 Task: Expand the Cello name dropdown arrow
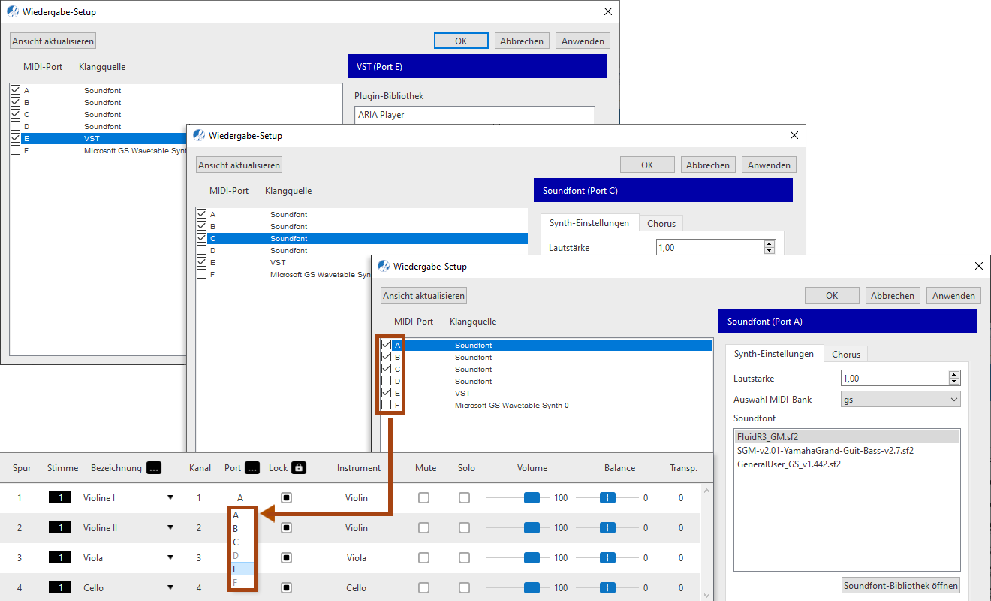(170, 587)
